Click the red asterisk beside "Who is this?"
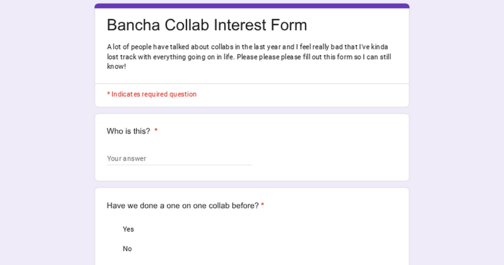The height and width of the screenshot is (265, 504). (156, 130)
